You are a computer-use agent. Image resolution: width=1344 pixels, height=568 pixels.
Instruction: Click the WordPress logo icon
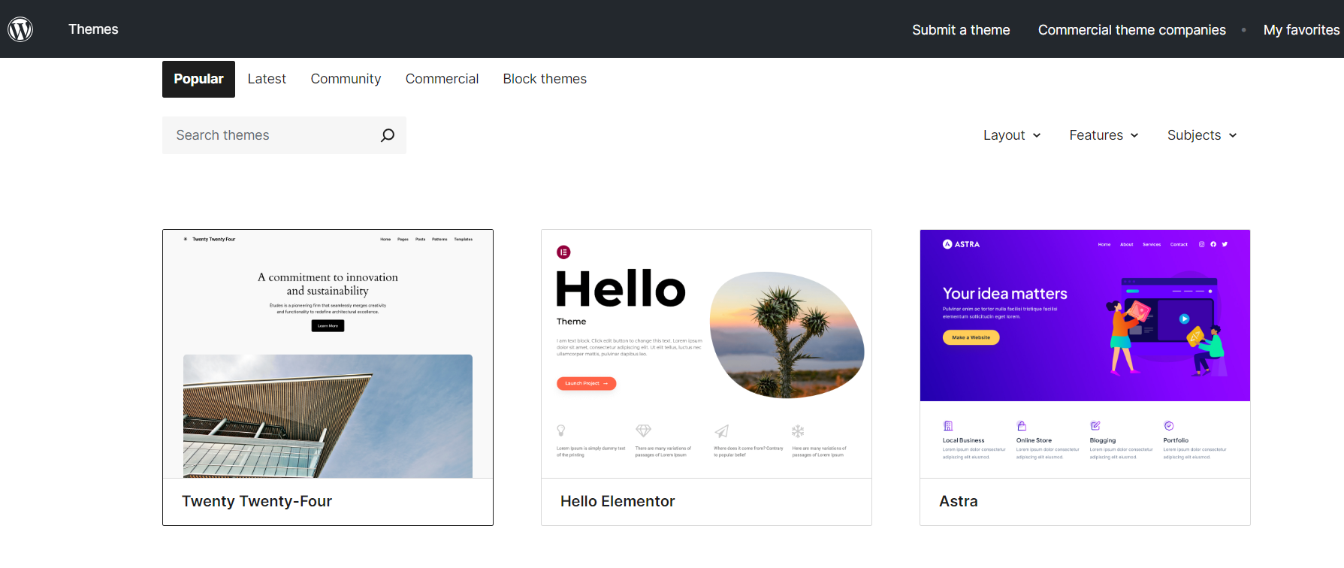pyautogui.click(x=20, y=29)
